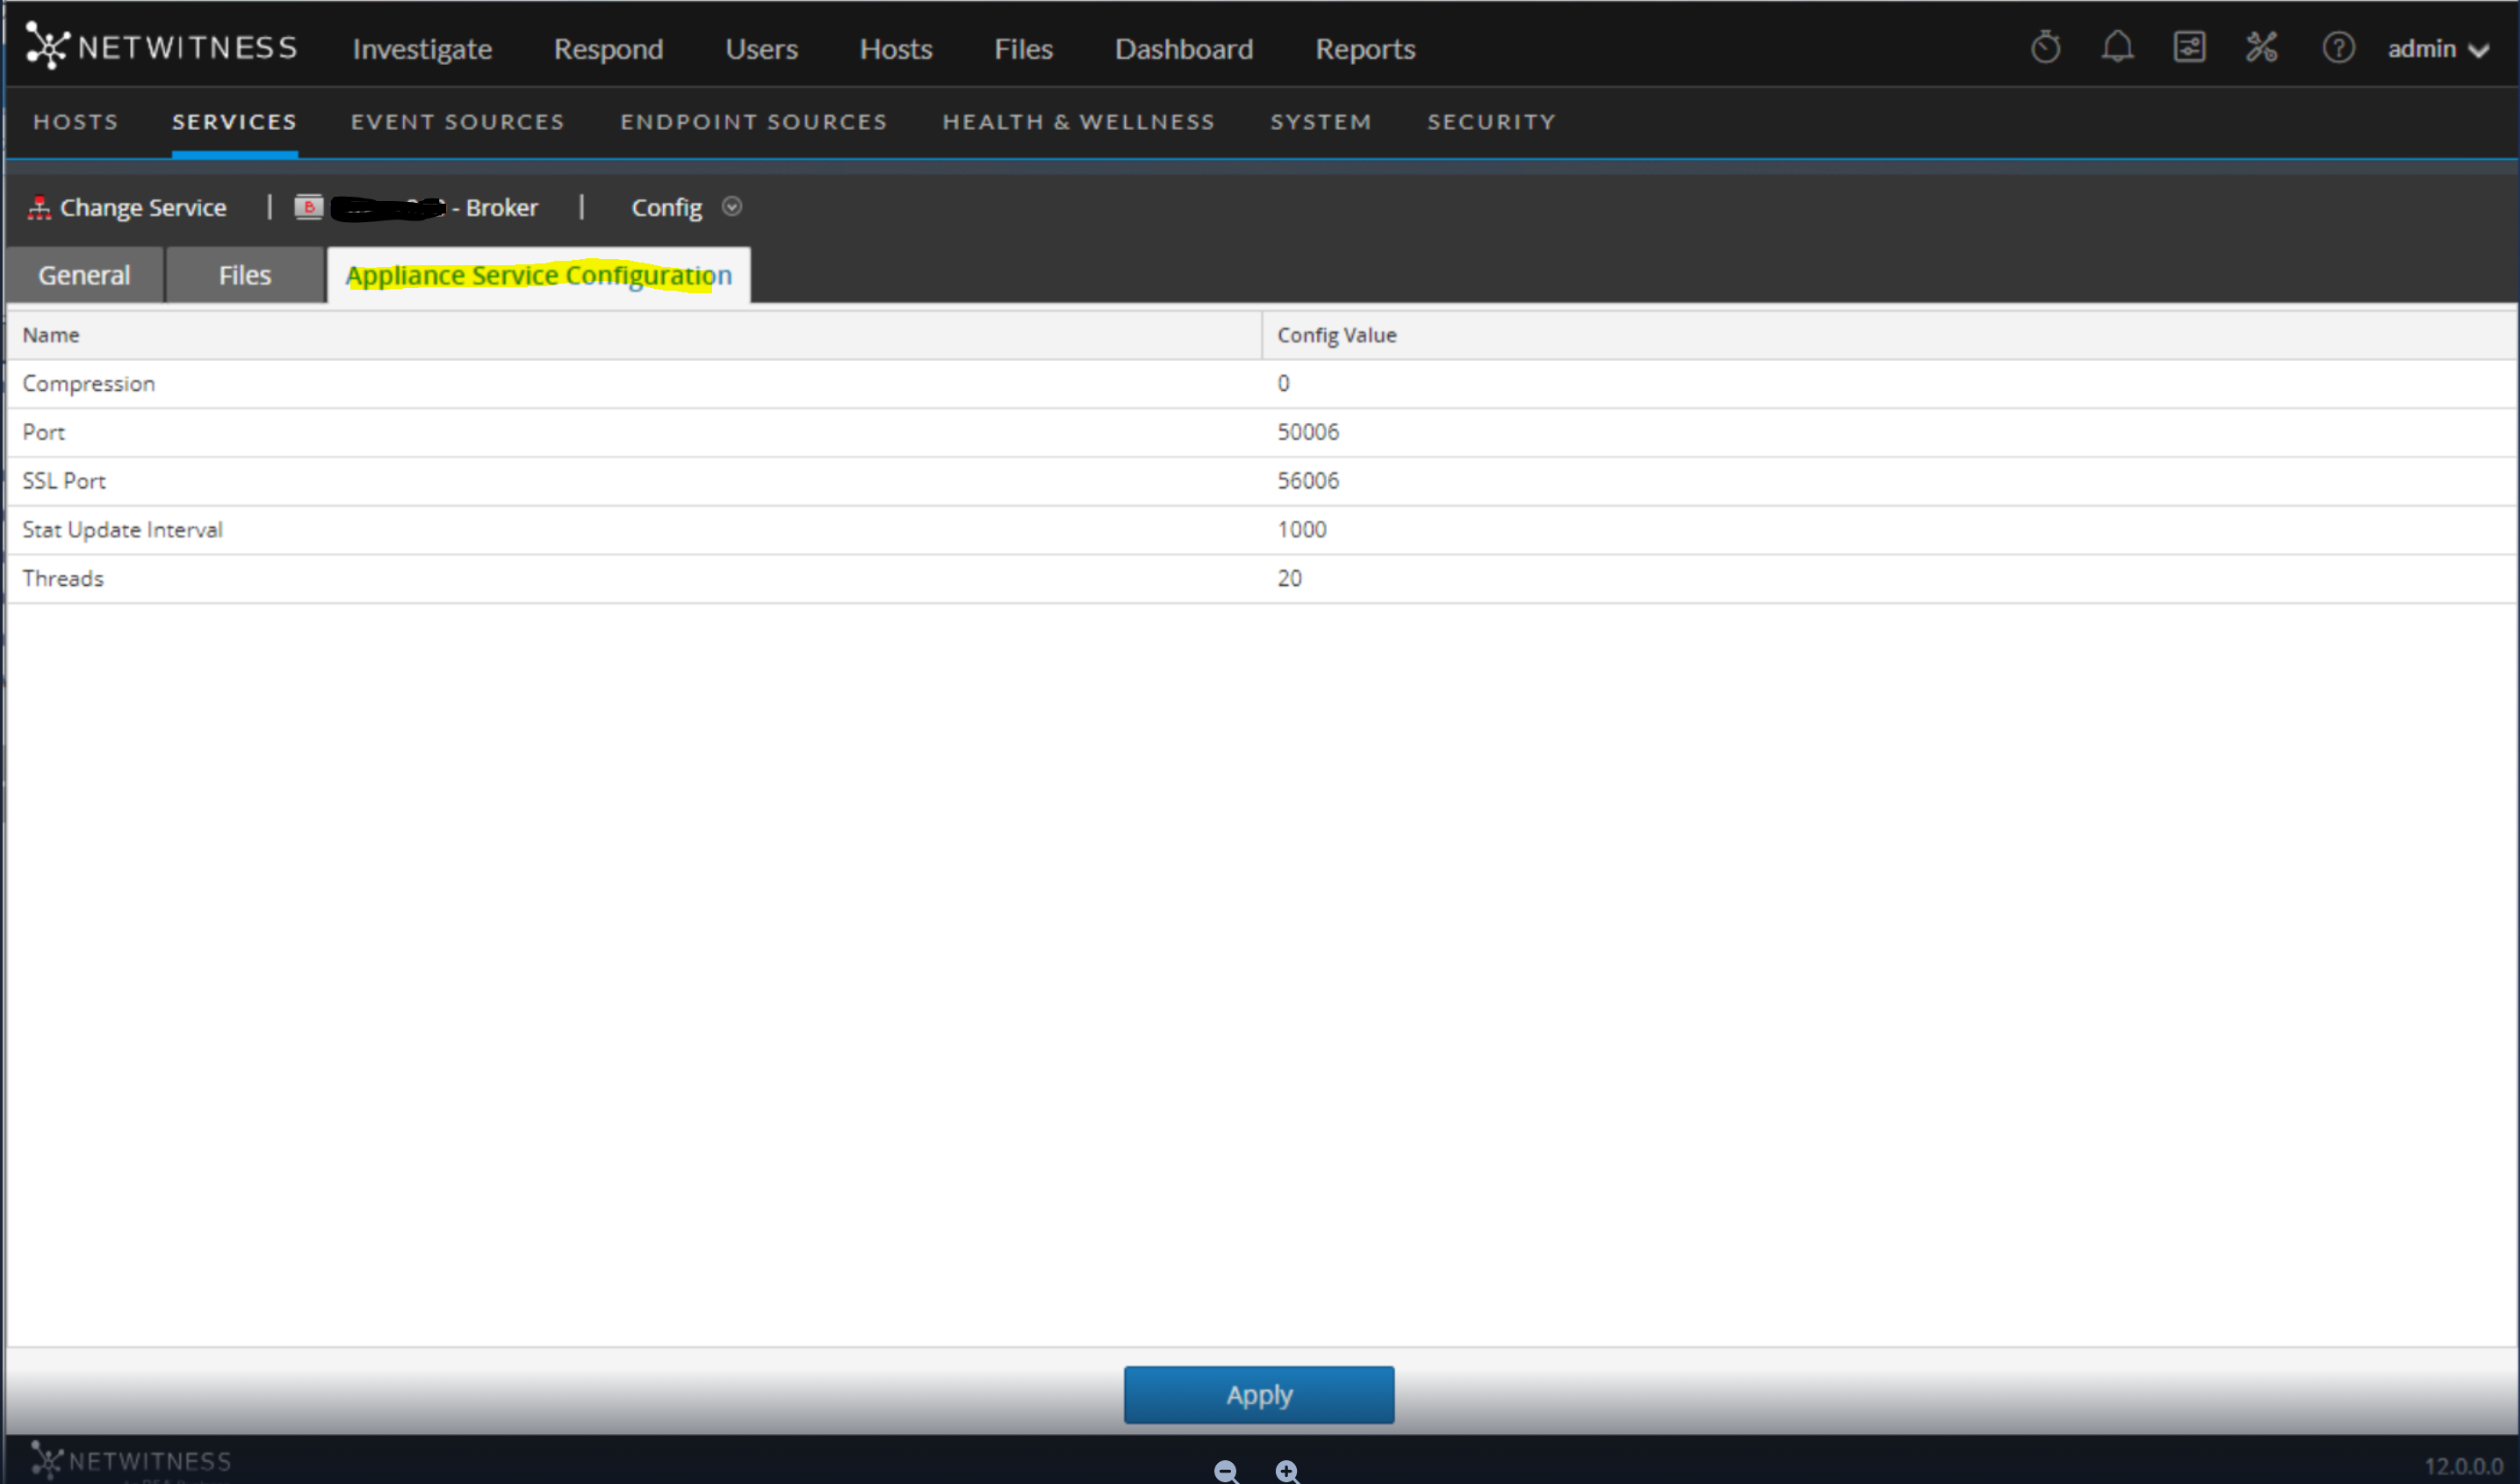Edit the Stat Update Interval value
2520x1484 pixels.
(1301, 529)
